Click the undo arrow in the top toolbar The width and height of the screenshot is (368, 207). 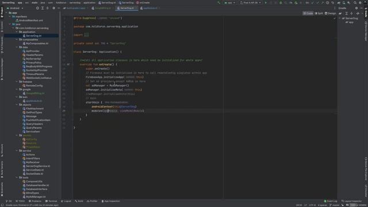332,3
